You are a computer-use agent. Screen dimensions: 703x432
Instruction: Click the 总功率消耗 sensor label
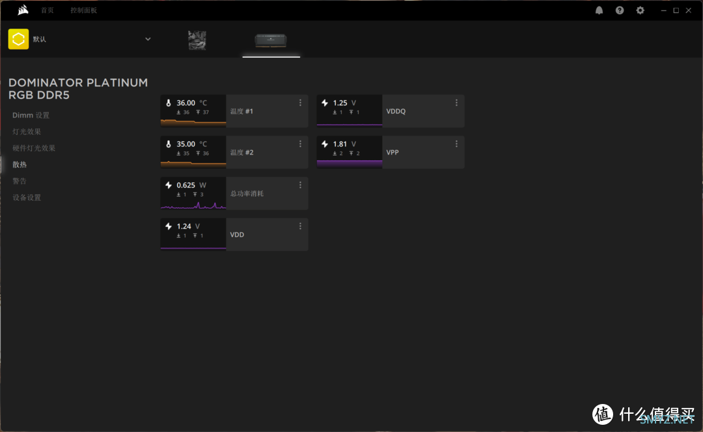247,194
